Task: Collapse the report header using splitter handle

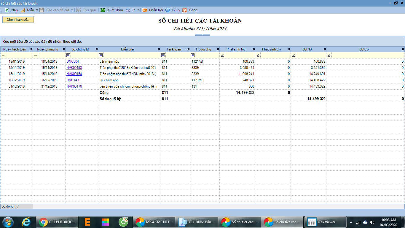Action: pyautogui.click(x=202, y=35)
